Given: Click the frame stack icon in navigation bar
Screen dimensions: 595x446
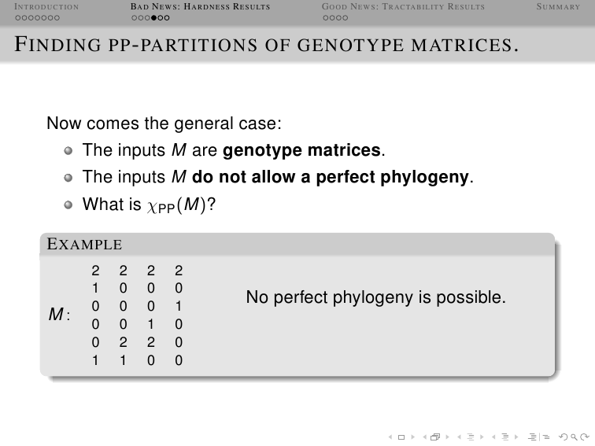Looking at the screenshot, I should [x=435, y=437].
